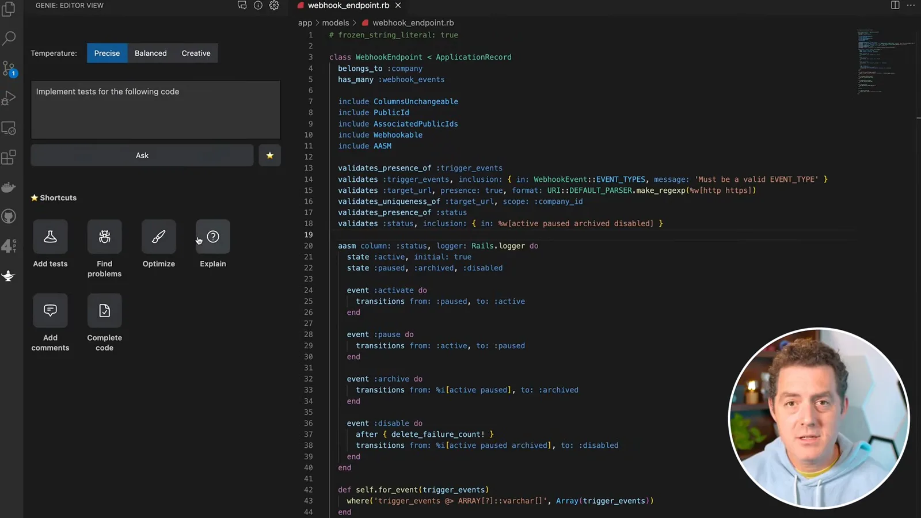Open the Search view in activity bar
This screenshot has width=921, height=518.
click(x=9, y=39)
